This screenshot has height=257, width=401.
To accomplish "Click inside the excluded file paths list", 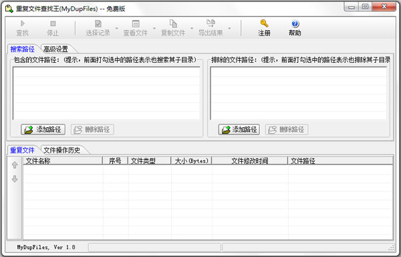I will point(299,93).
